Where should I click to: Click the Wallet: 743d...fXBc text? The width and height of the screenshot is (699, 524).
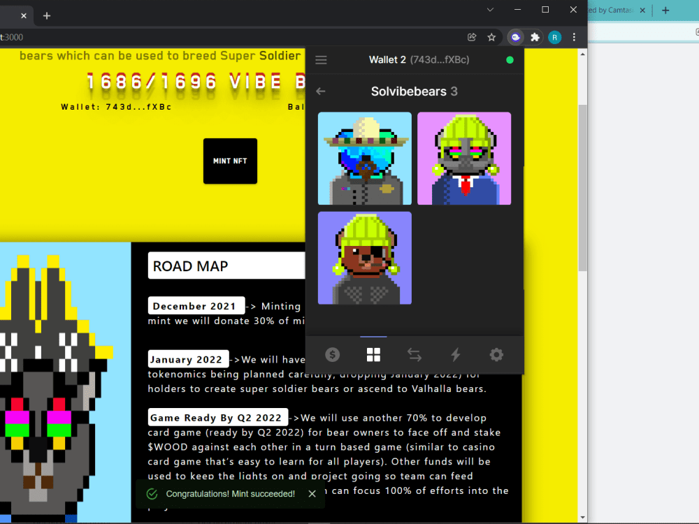pyautogui.click(x=116, y=107)
